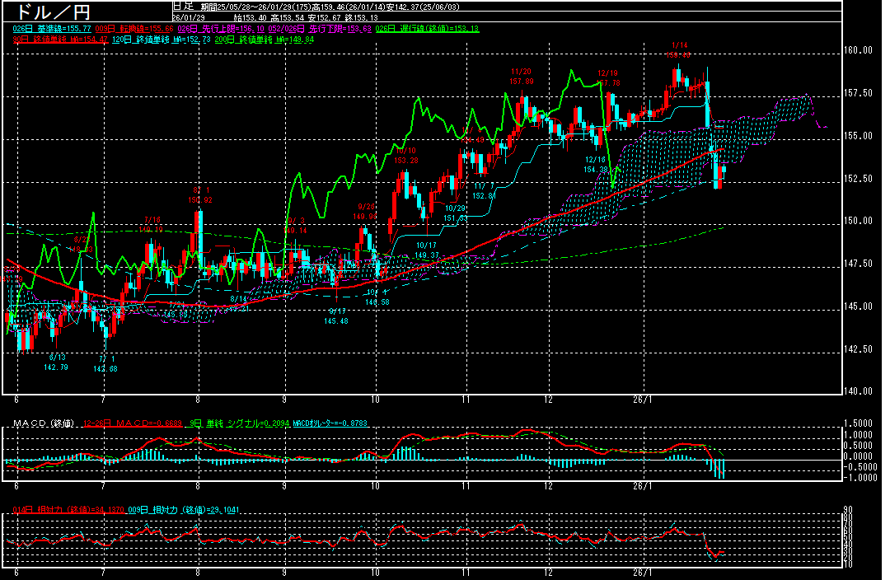890x580 pixels.
Task: Click the 009日 転換線 legend entry
Action: coord(143,29)
